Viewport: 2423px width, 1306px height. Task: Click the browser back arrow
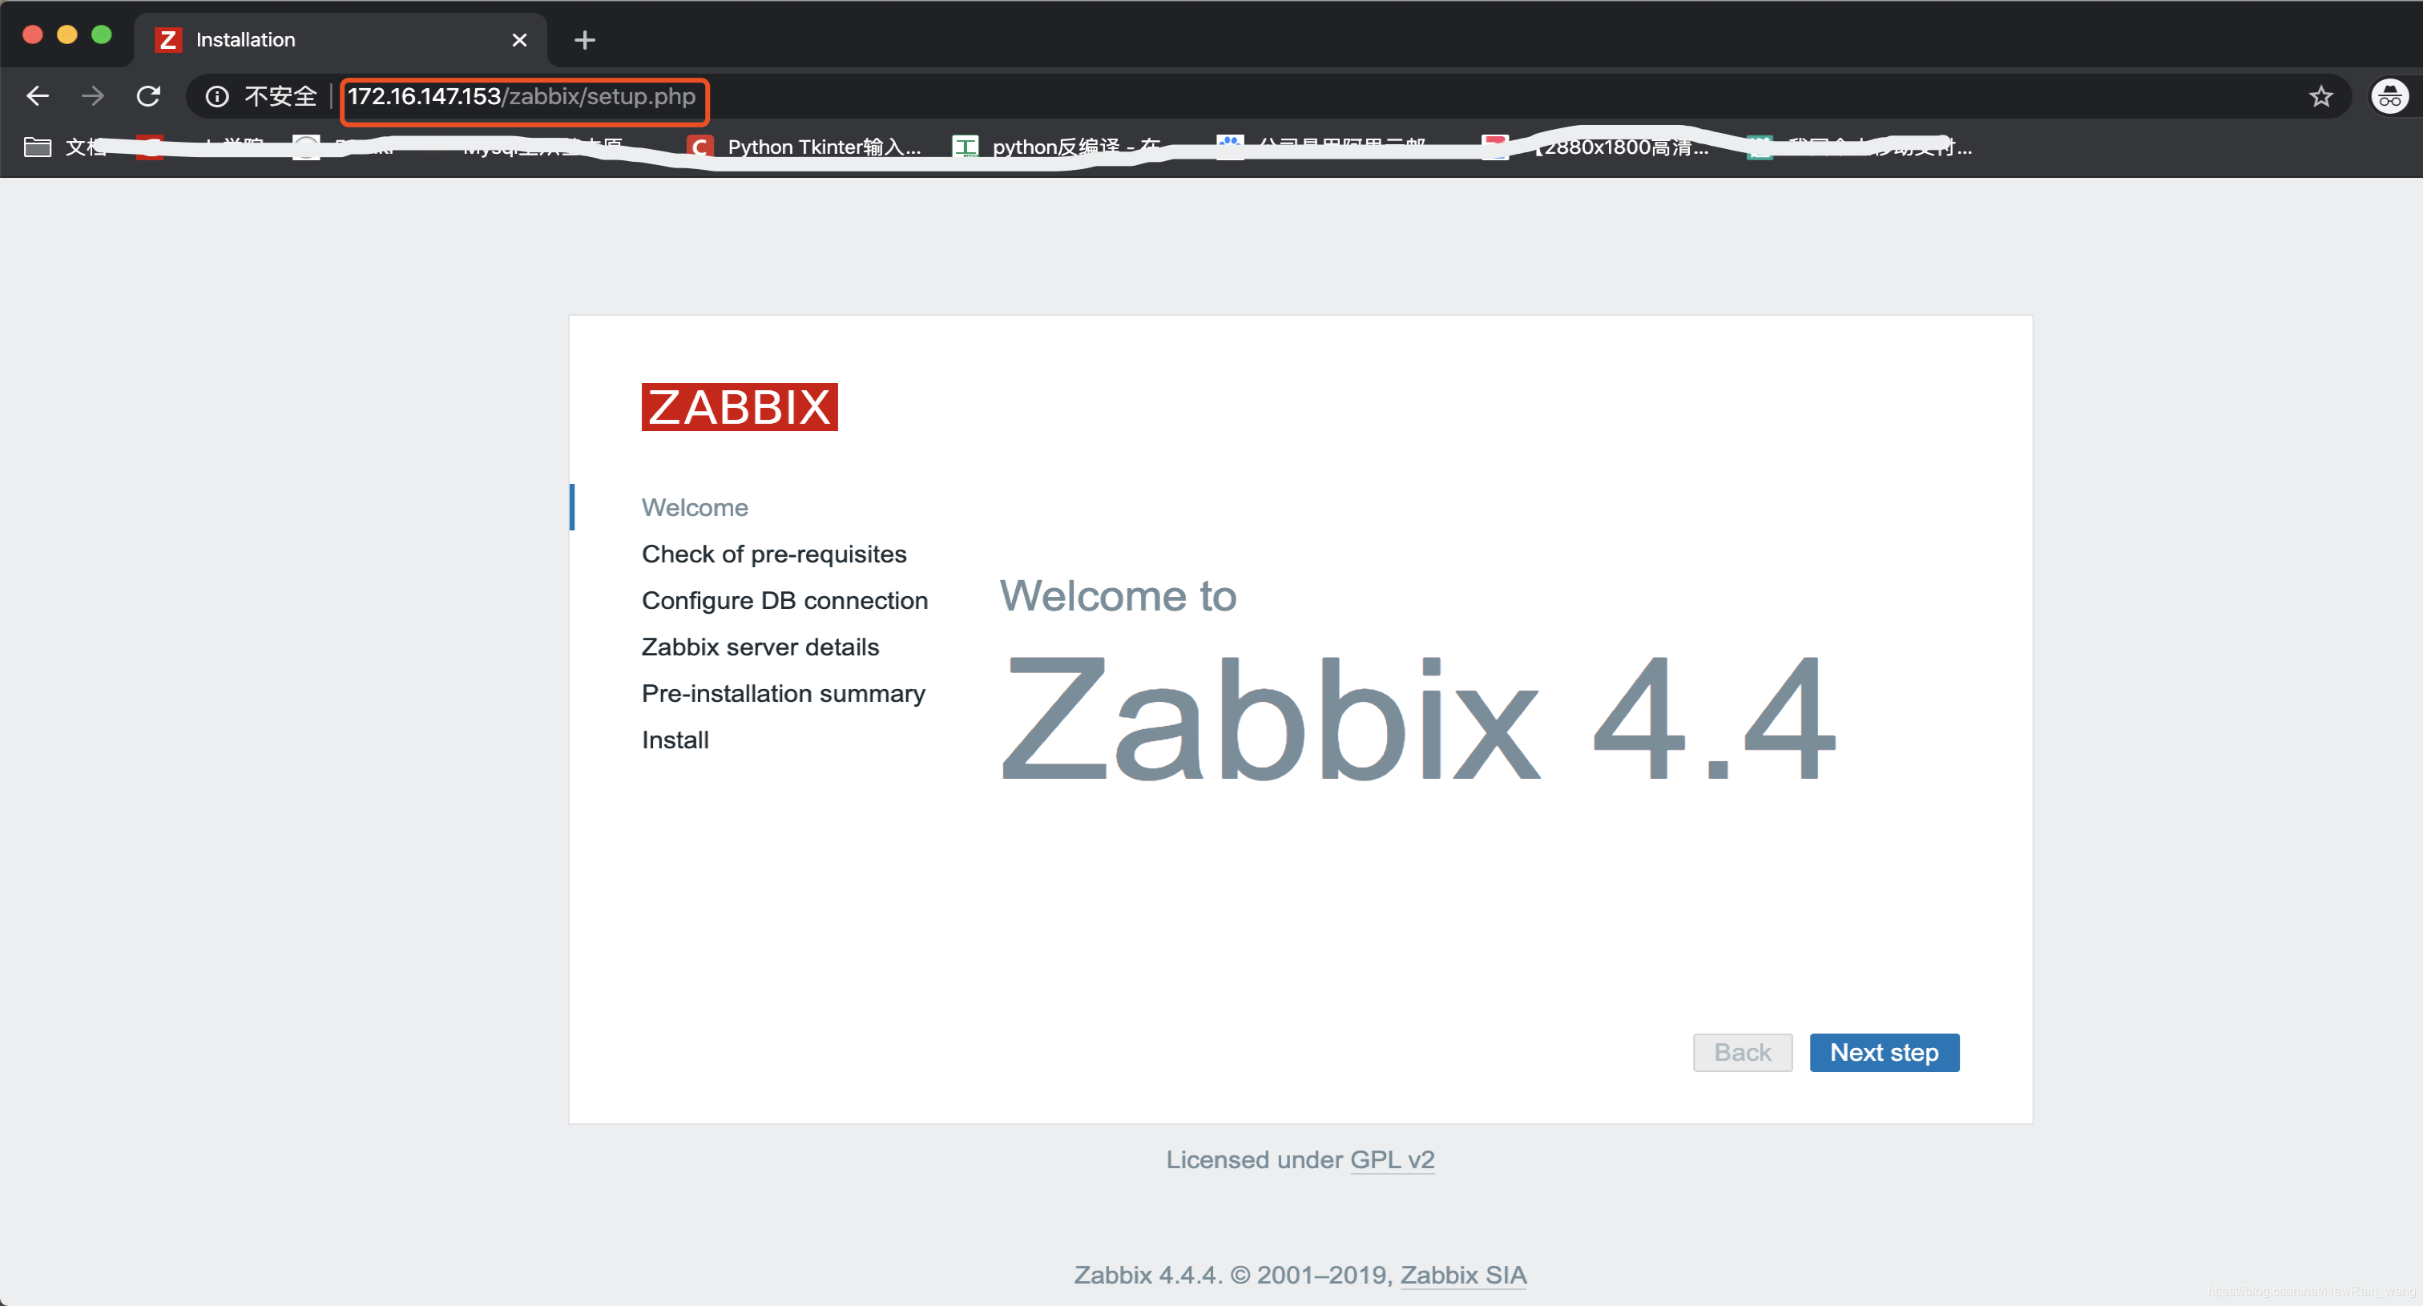click(x=38, y=96)
